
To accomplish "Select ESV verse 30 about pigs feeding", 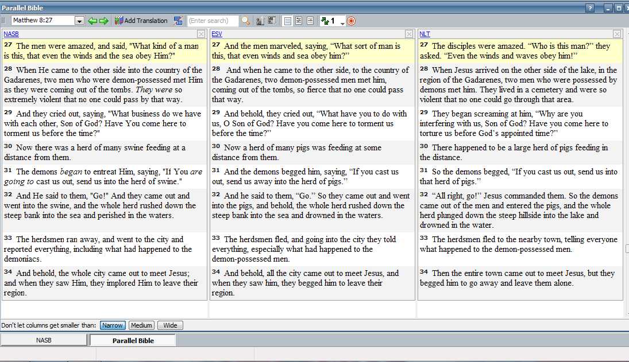I will click(312, 153).
